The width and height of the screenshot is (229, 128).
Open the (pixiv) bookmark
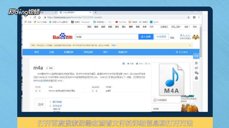click(x=154, y=22)
